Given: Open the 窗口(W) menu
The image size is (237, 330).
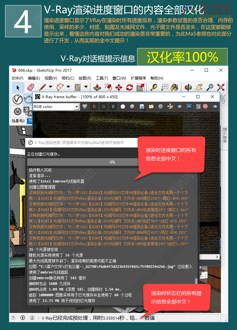Looking at the screenshot, I should tap(119, 78).
